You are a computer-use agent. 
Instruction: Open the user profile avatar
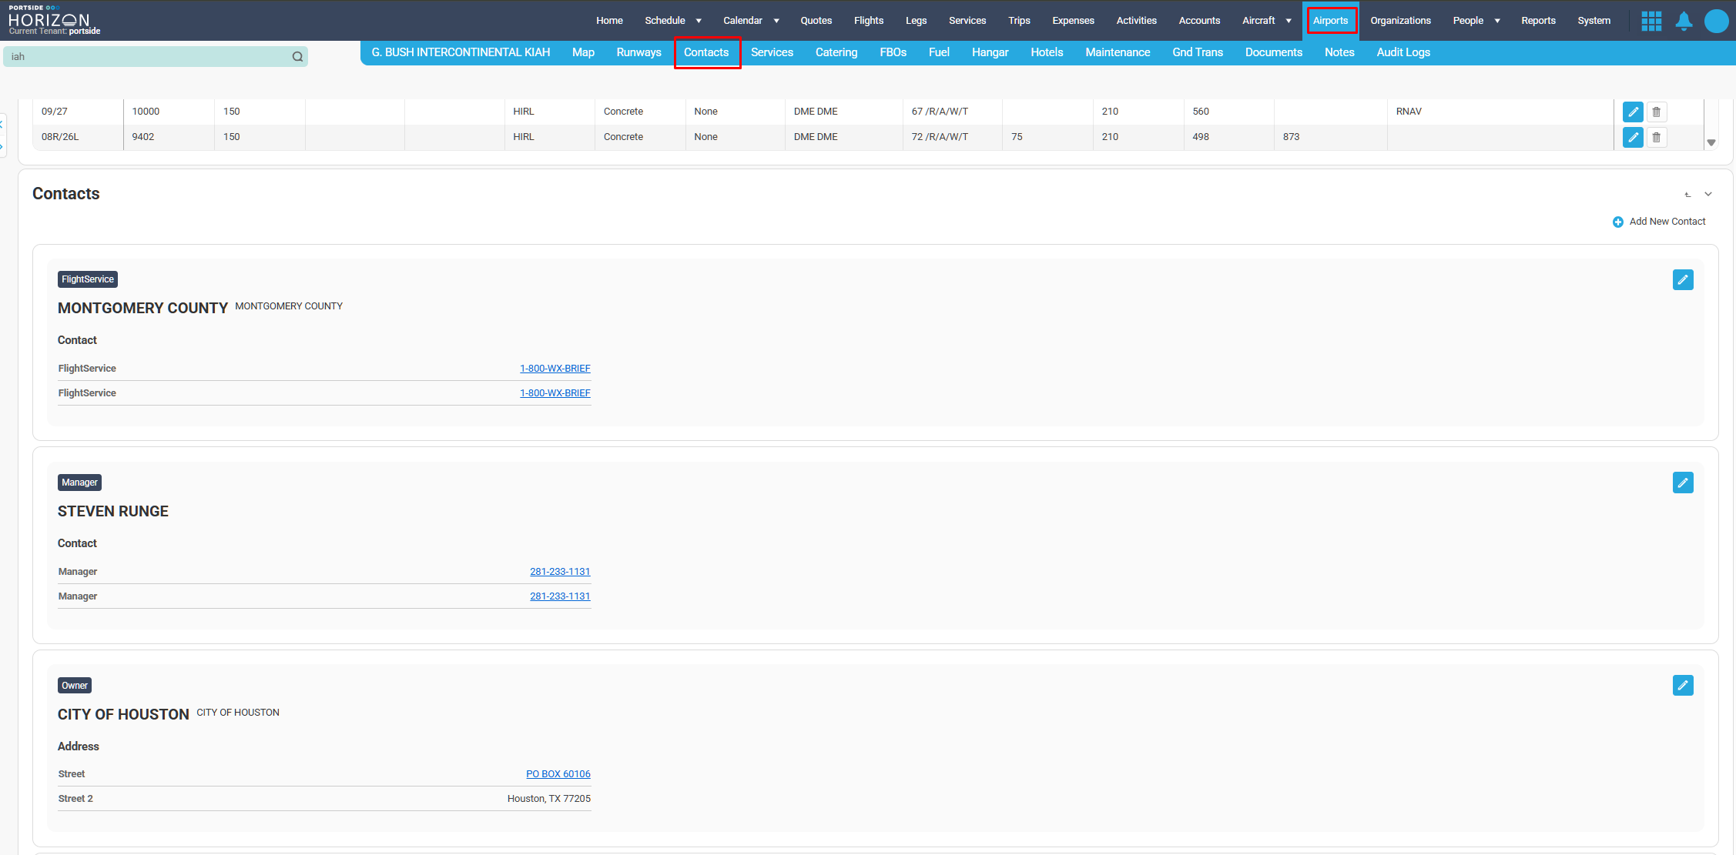pos(1716,21)
